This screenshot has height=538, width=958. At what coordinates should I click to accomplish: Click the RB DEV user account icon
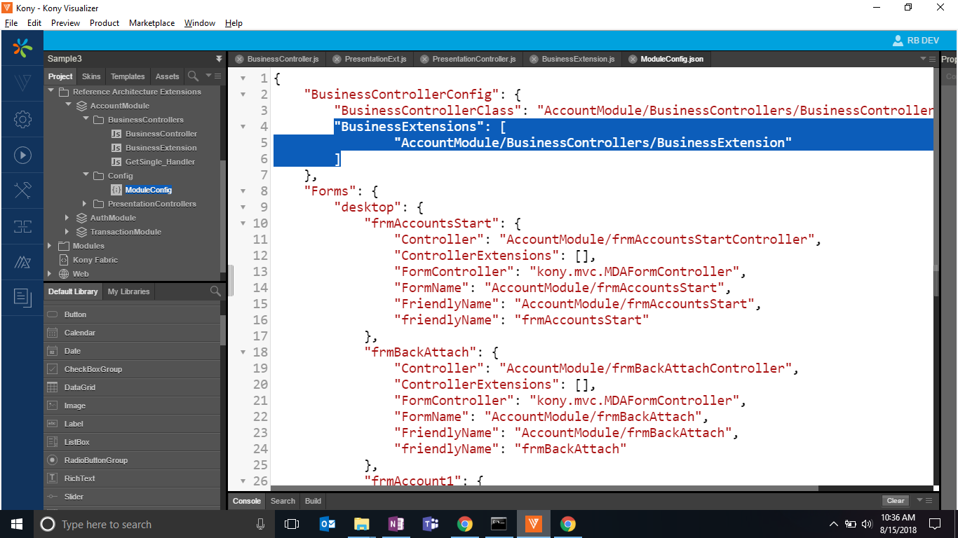[898, 41]
